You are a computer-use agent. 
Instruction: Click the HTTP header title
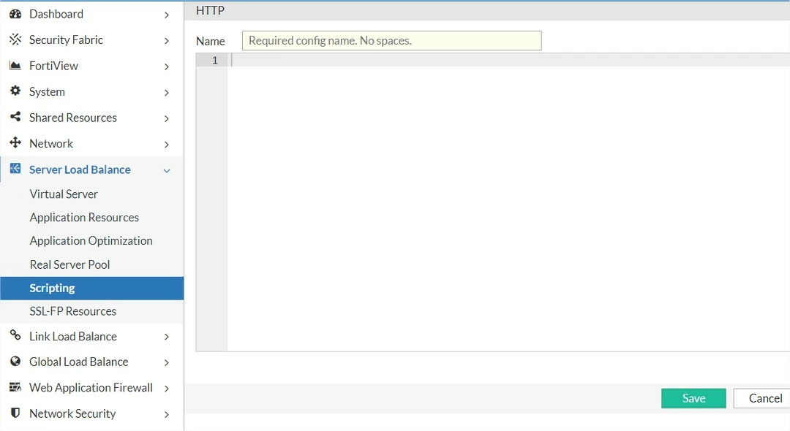pos(210,10)
